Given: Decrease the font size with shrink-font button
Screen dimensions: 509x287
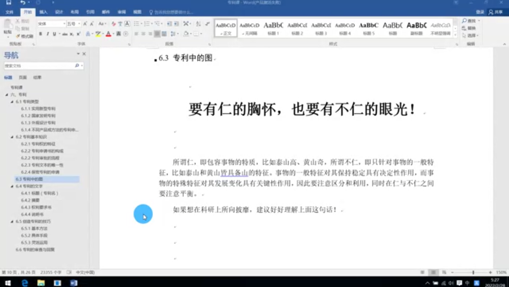Looking at the screenshot, I should pyautogui.click(x=92, y=24).
